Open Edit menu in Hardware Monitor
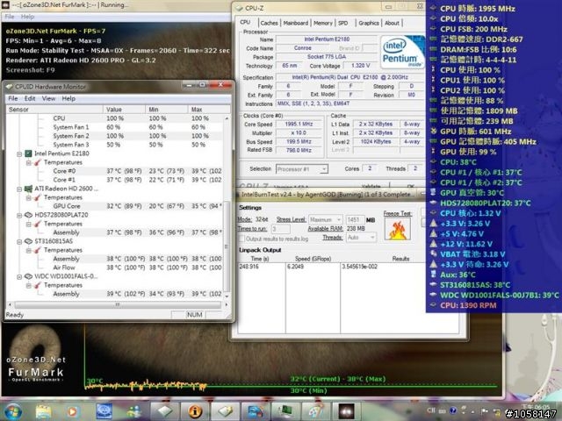Screen dimensions: 562x421 coord(30,98)
